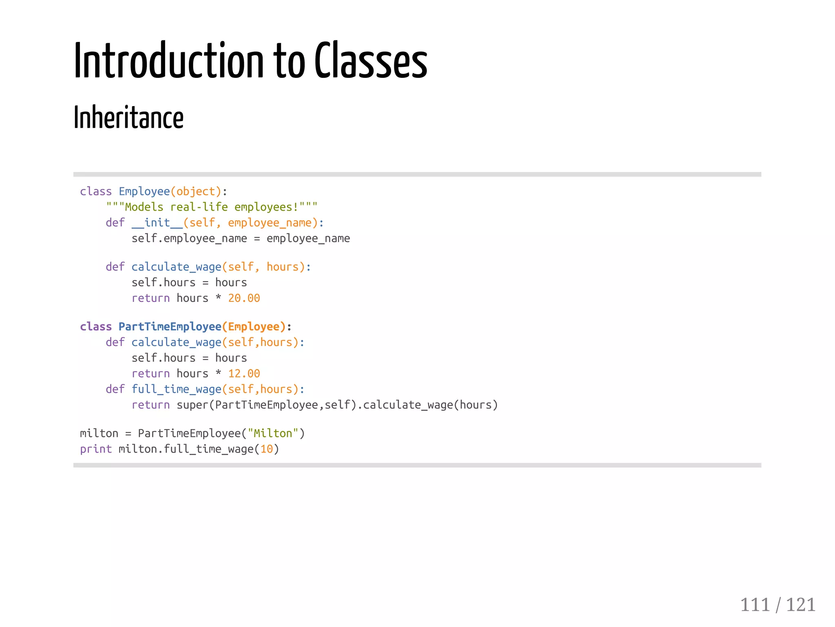Click the Models real-life employees docstring
The width and height of the screenshot is (835, 627).
211,207
